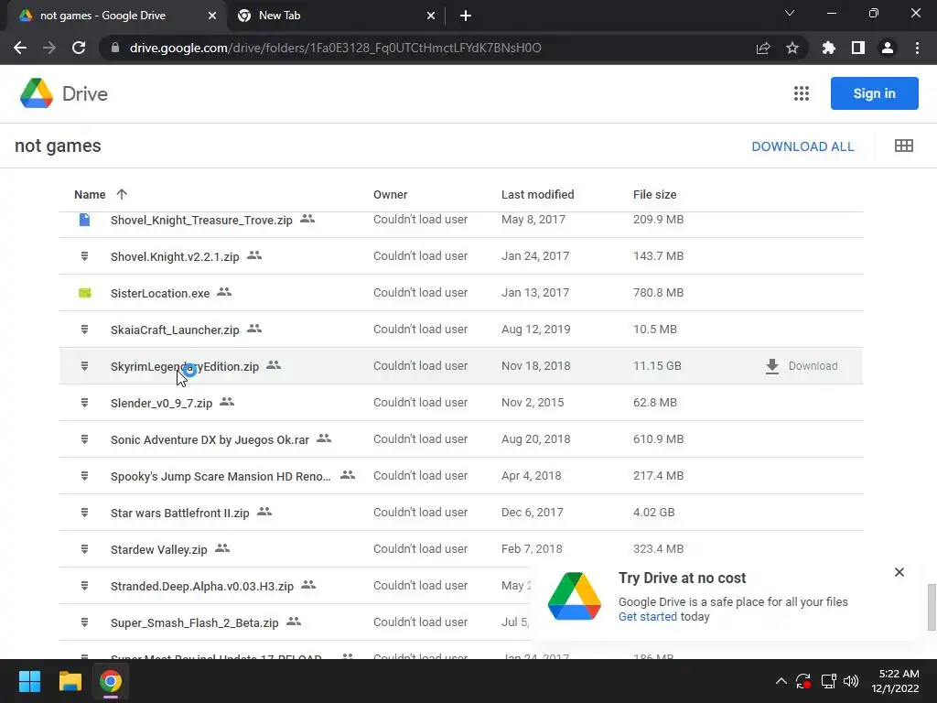Click the Google Drive logo
This screenshot has width=937, height=703.
(37, 93)
